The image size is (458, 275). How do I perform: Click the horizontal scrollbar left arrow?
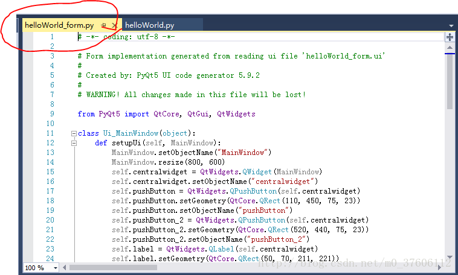point(64,267)
